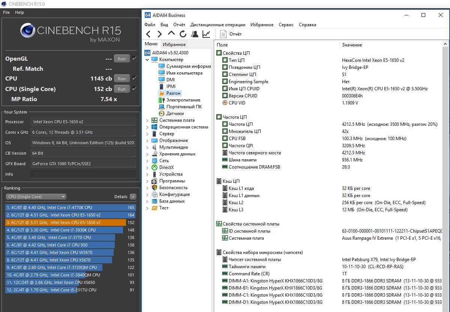Select the База данных icon
This screenshot has height=312, width=450.
(x=154, y=201)
